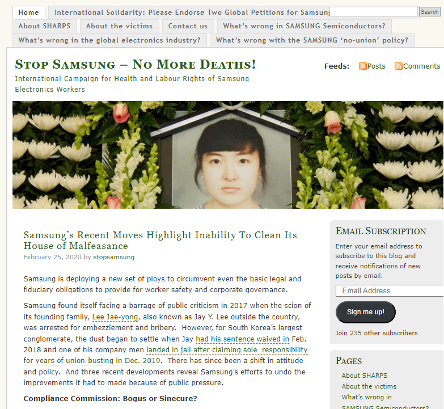The image size is (444, 409).
Task: Click the post date February 25, 2020
Action: tap(52, 257)
